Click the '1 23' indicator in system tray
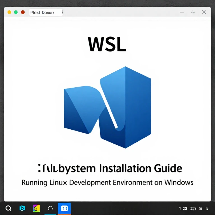 pyautogui.click(x=183, y=209)
